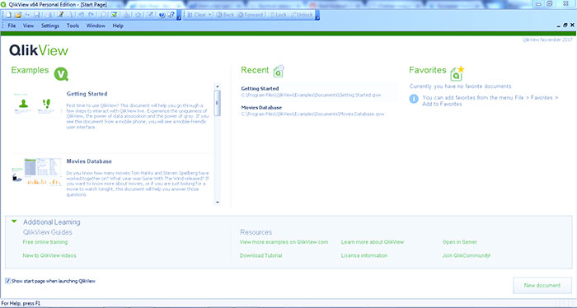Click the Add Bookmark star icon
Viewport: 577px width, 308px height.
tap(138, 15)
